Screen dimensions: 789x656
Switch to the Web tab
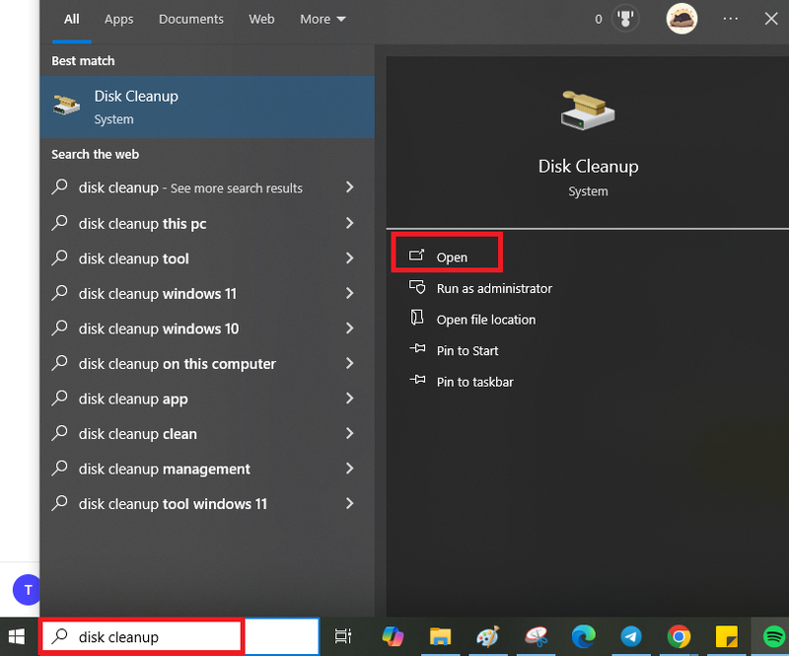pyautogui.click(x=261, y=19)
